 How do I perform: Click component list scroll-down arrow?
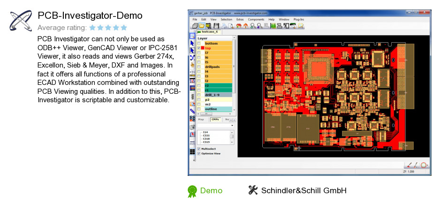click(232, 142)
